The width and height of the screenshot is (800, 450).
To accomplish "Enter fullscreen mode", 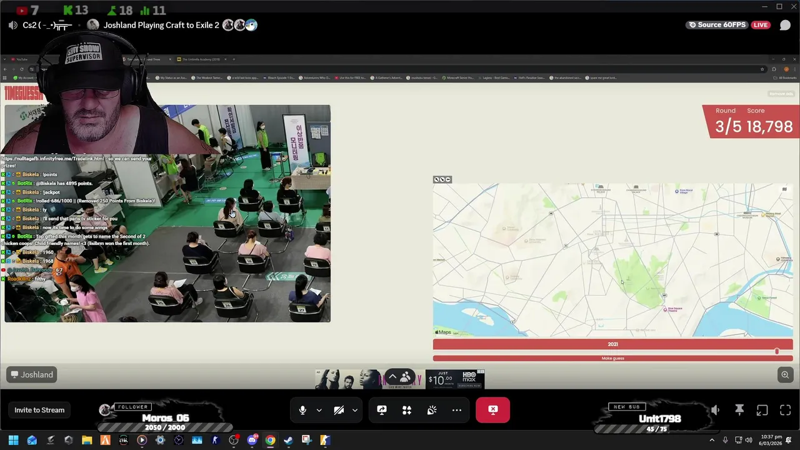I will pyautogui.click(x=786, y=410).
